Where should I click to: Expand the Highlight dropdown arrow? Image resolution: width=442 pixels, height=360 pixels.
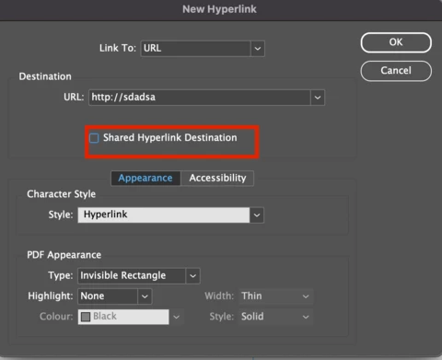coord(145,296)
